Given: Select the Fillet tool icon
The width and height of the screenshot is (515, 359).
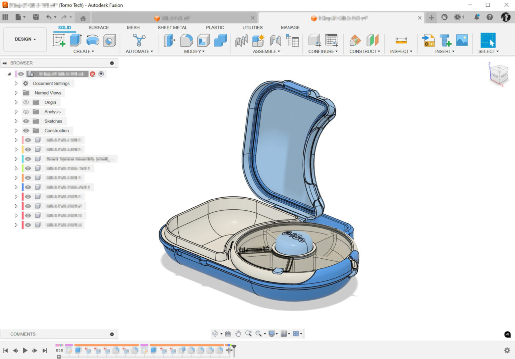Looking at the screenshot, I should [186, 40].
